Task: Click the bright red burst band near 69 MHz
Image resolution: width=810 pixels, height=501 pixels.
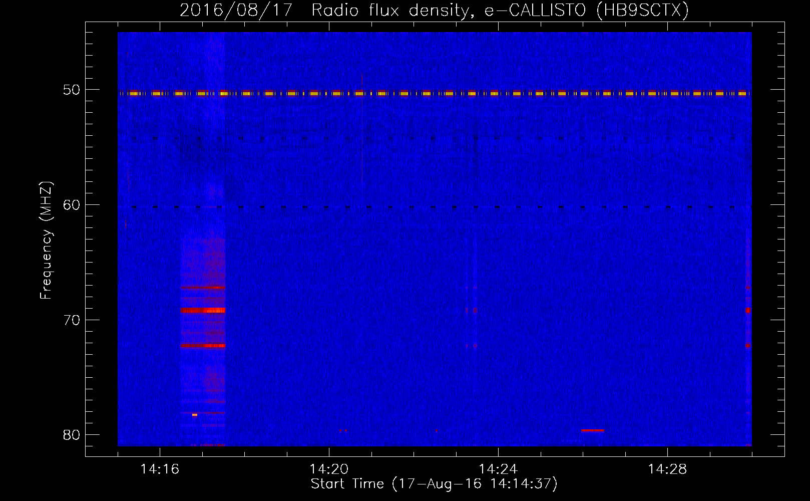Action: tap(203, 310)
